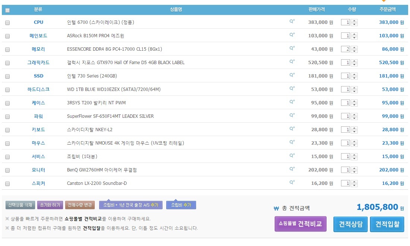The height and width of the screenshot is (246, 410).
Task: Click the 키보드 quantity input field
Action: 346,130
